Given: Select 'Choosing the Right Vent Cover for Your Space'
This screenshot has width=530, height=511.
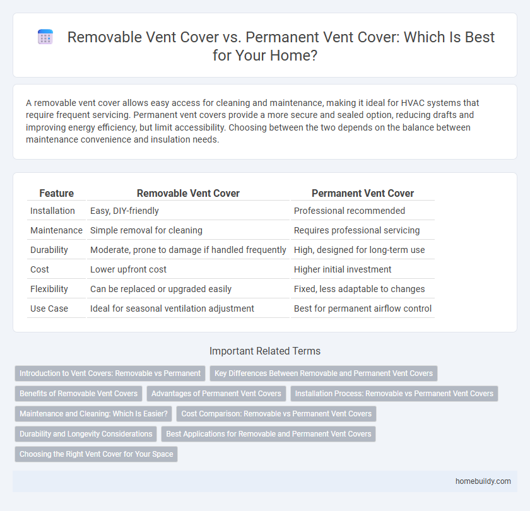Looking at the screenshot, I should click(95, 454).
